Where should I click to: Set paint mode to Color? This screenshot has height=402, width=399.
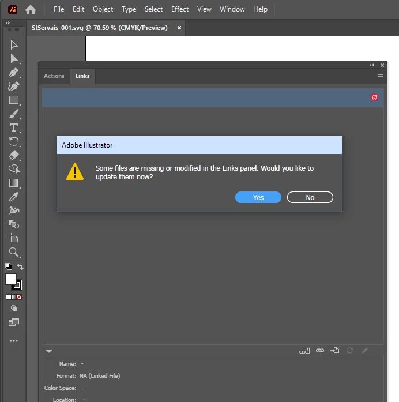click(x=8, y=297)
